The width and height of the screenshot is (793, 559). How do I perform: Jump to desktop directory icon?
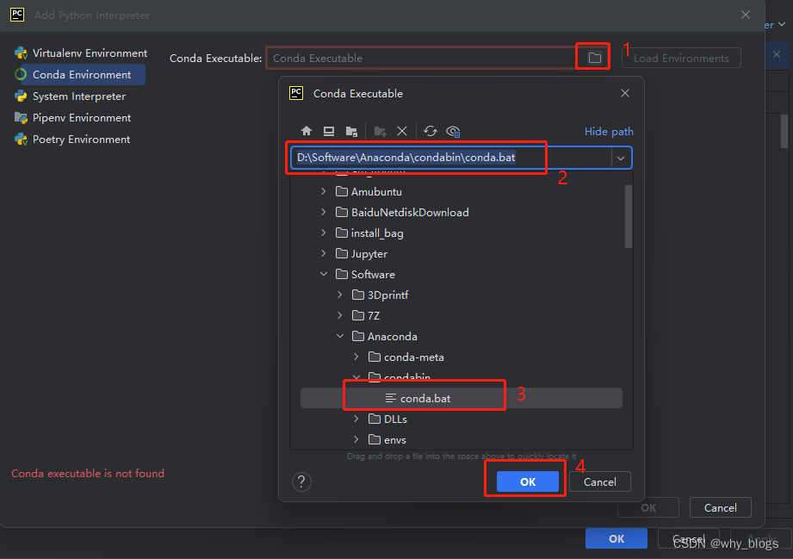pos(329,131)
